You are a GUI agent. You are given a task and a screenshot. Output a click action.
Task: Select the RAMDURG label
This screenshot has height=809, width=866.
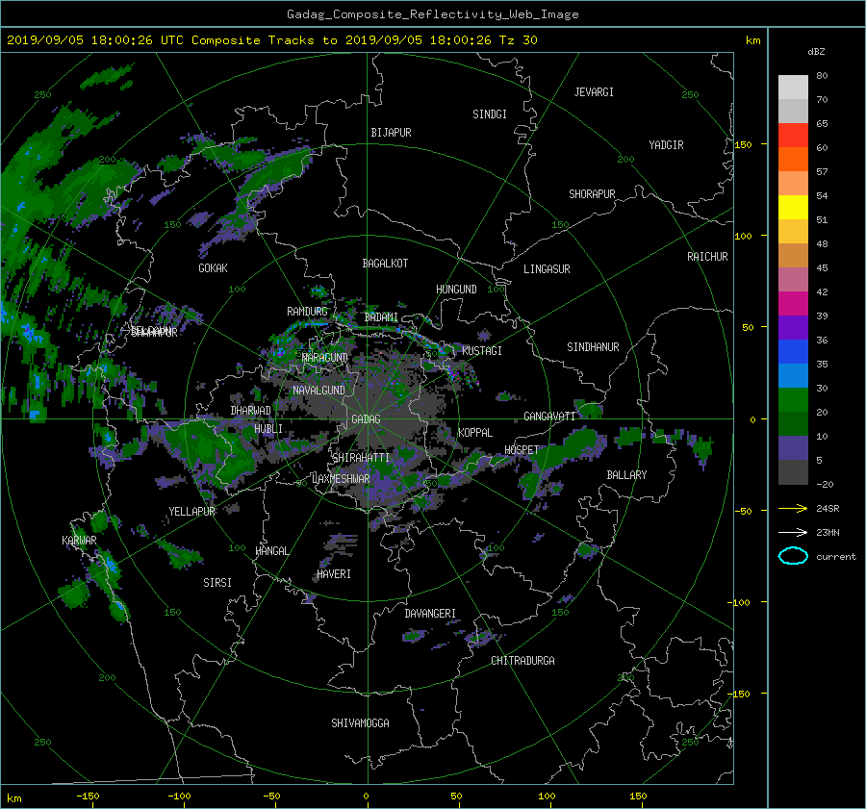coord(307,312)
